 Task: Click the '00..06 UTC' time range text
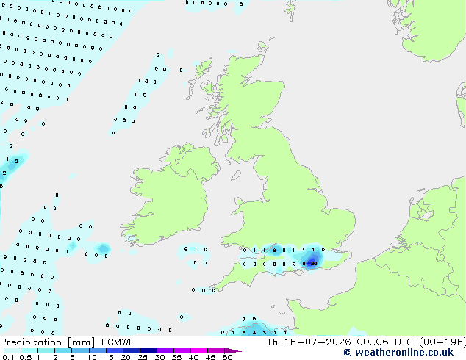click(384, 342)
